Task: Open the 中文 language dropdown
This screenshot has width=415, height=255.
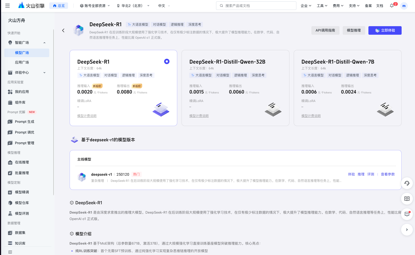Action: click(164, 6)
